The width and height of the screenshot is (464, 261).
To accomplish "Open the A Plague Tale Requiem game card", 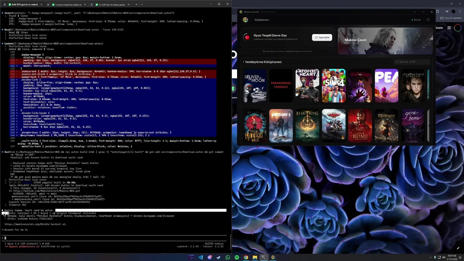I will [413, 86].
